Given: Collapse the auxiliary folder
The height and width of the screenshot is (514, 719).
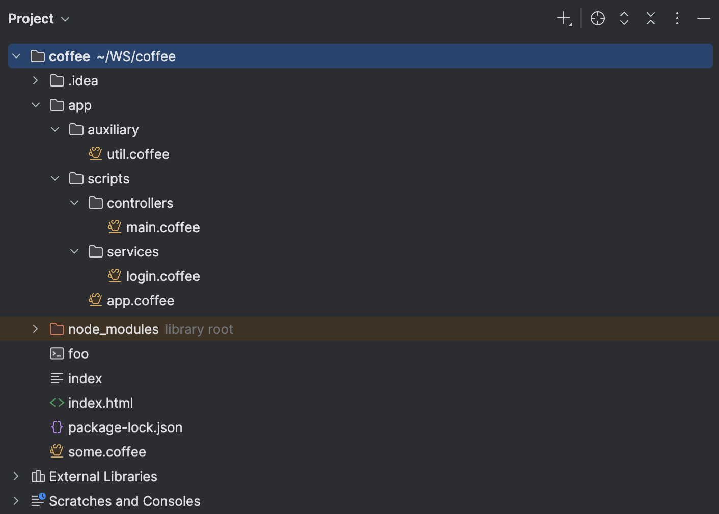Looking at the screenshot, I should click(55, 129).
